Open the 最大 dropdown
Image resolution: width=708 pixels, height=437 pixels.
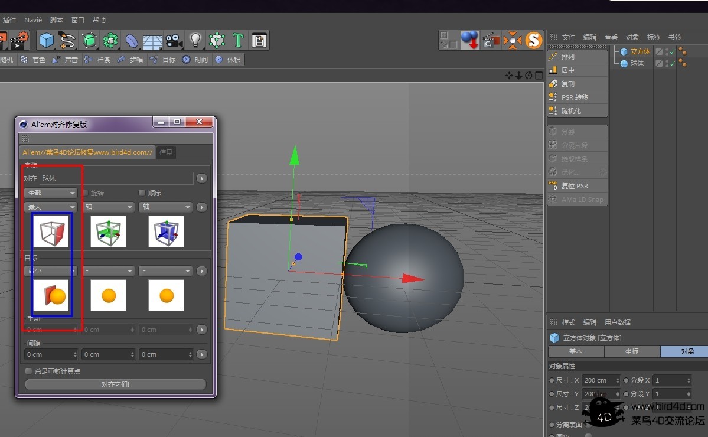[x=51, y=207]
